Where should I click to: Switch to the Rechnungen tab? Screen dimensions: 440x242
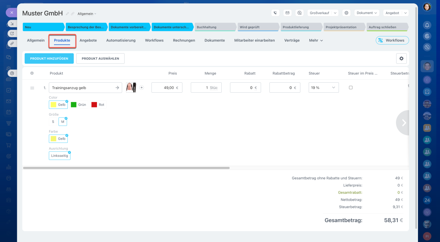184,41
